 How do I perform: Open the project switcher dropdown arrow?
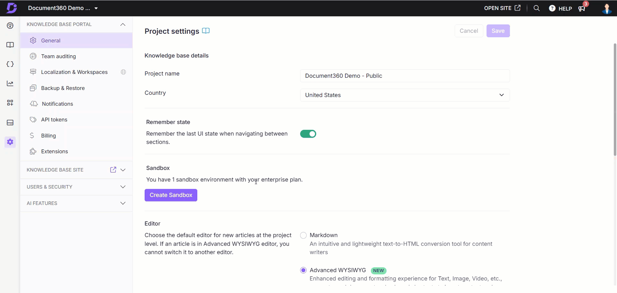click(x=96, y=8)
